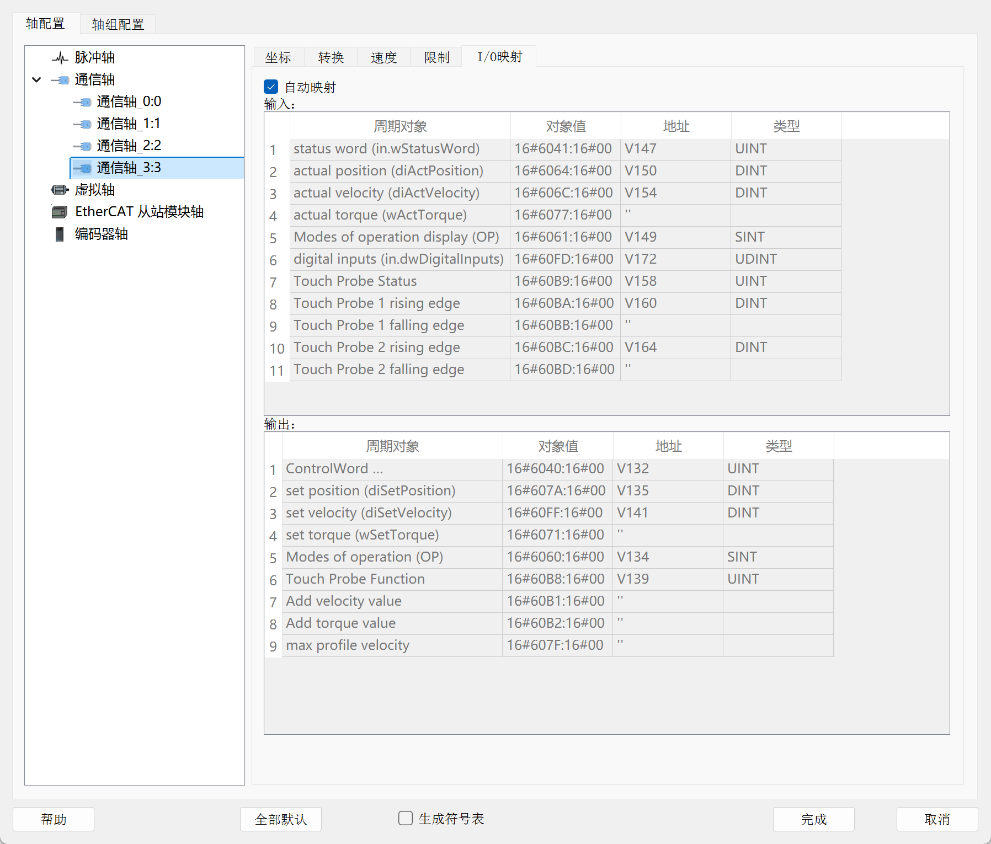The width and height of the screenshot is (991, 844).
Task: Collapse the 通信轴 tree node
Action: 36,80
